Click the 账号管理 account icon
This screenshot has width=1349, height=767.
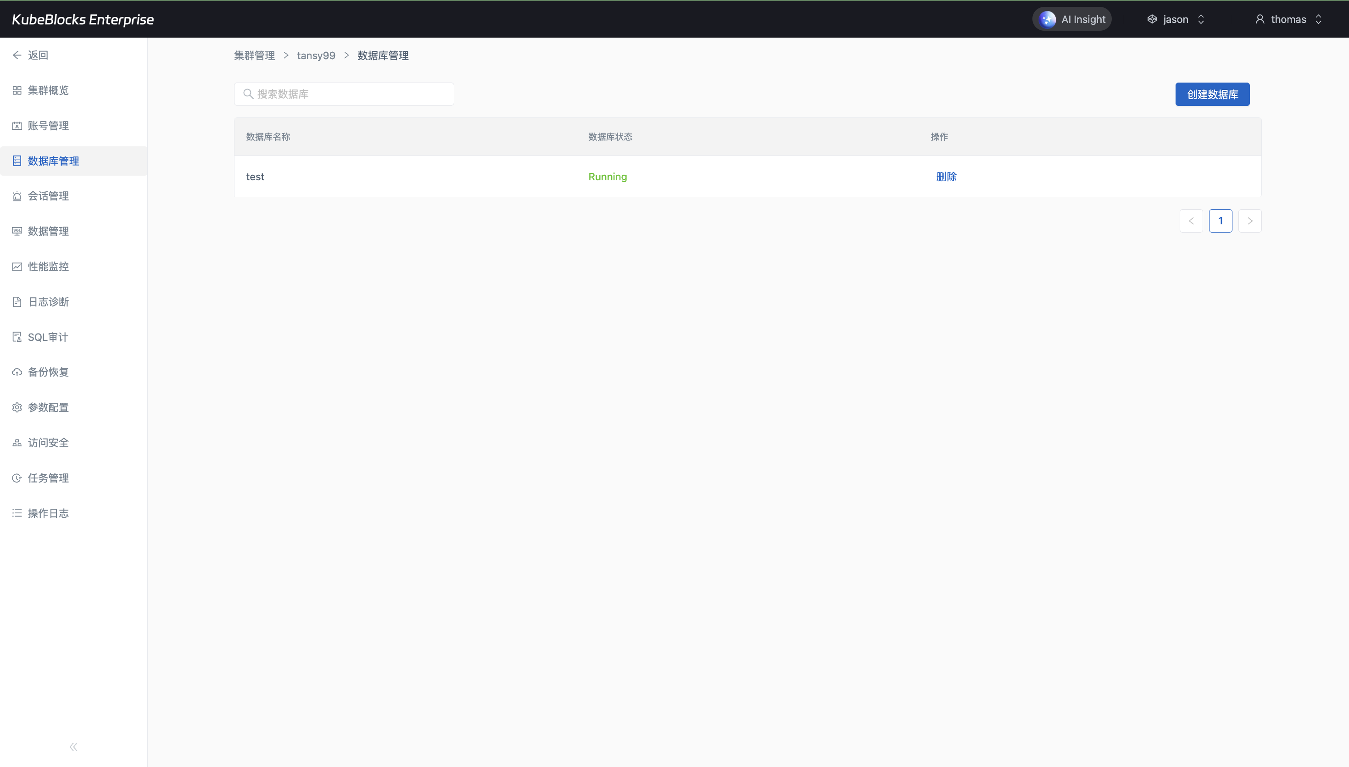pyautogui.click(x=17, y=126)
